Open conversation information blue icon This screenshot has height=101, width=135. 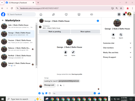tap(98, 21)
